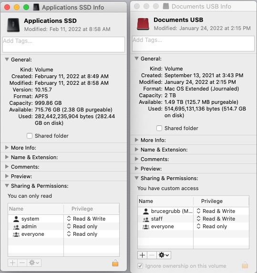This screenshot has width=257, height=273.
Task: Open the gear action menu in Applications SSD Info
Action: tap(34, 263)
